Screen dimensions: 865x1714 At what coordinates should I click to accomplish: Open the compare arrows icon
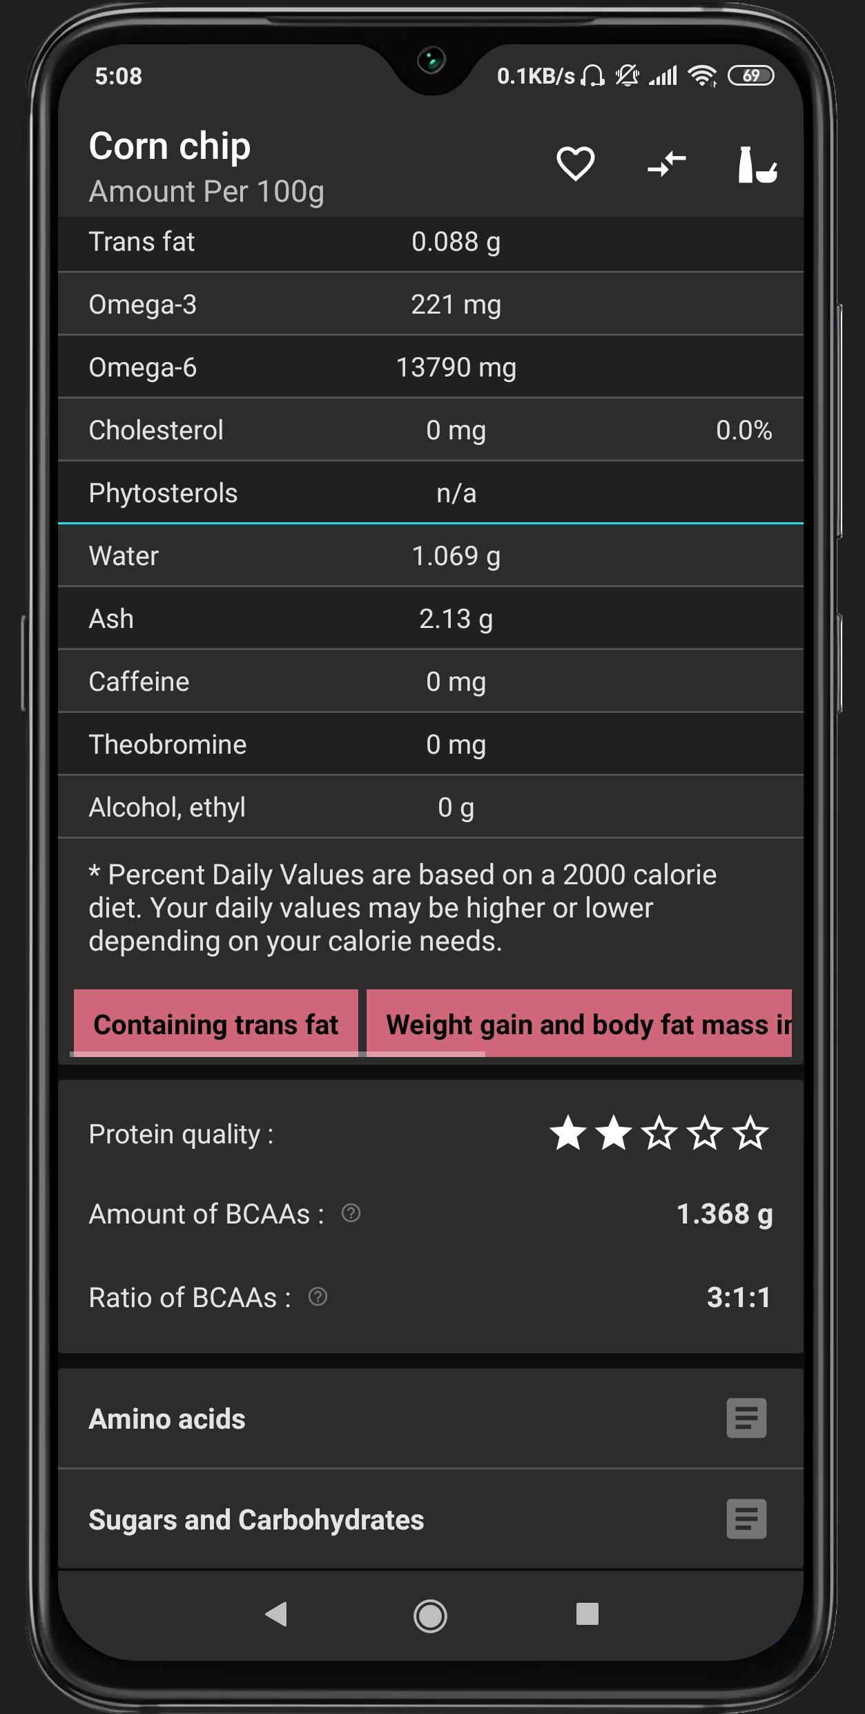[x=666, y=164]
